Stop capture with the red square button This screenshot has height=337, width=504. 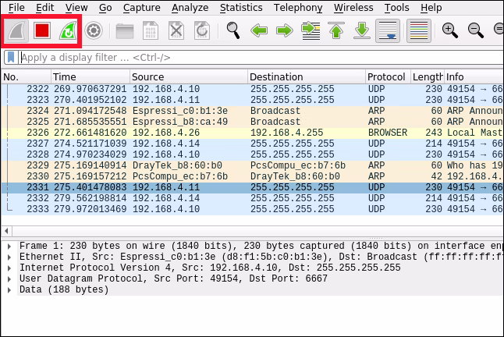(x=42, y=31)
